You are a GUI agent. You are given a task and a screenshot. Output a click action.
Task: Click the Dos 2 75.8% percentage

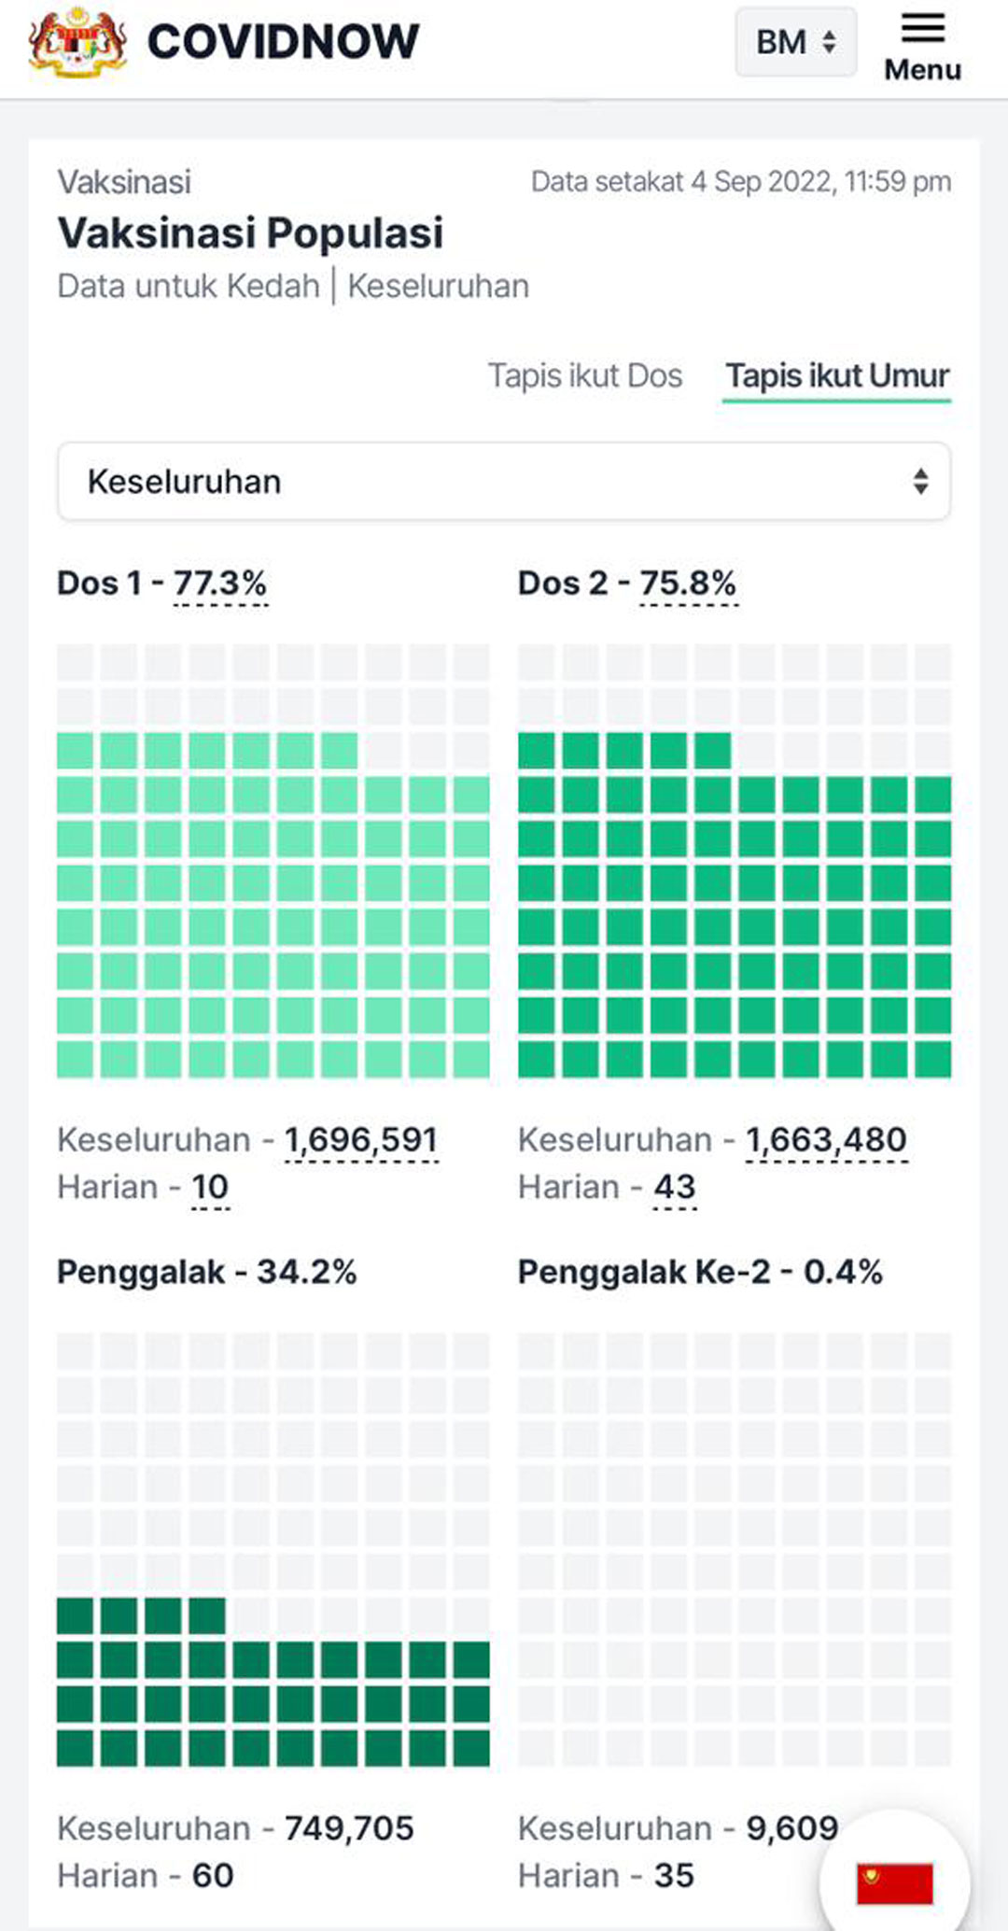click(x=688, y=584)
